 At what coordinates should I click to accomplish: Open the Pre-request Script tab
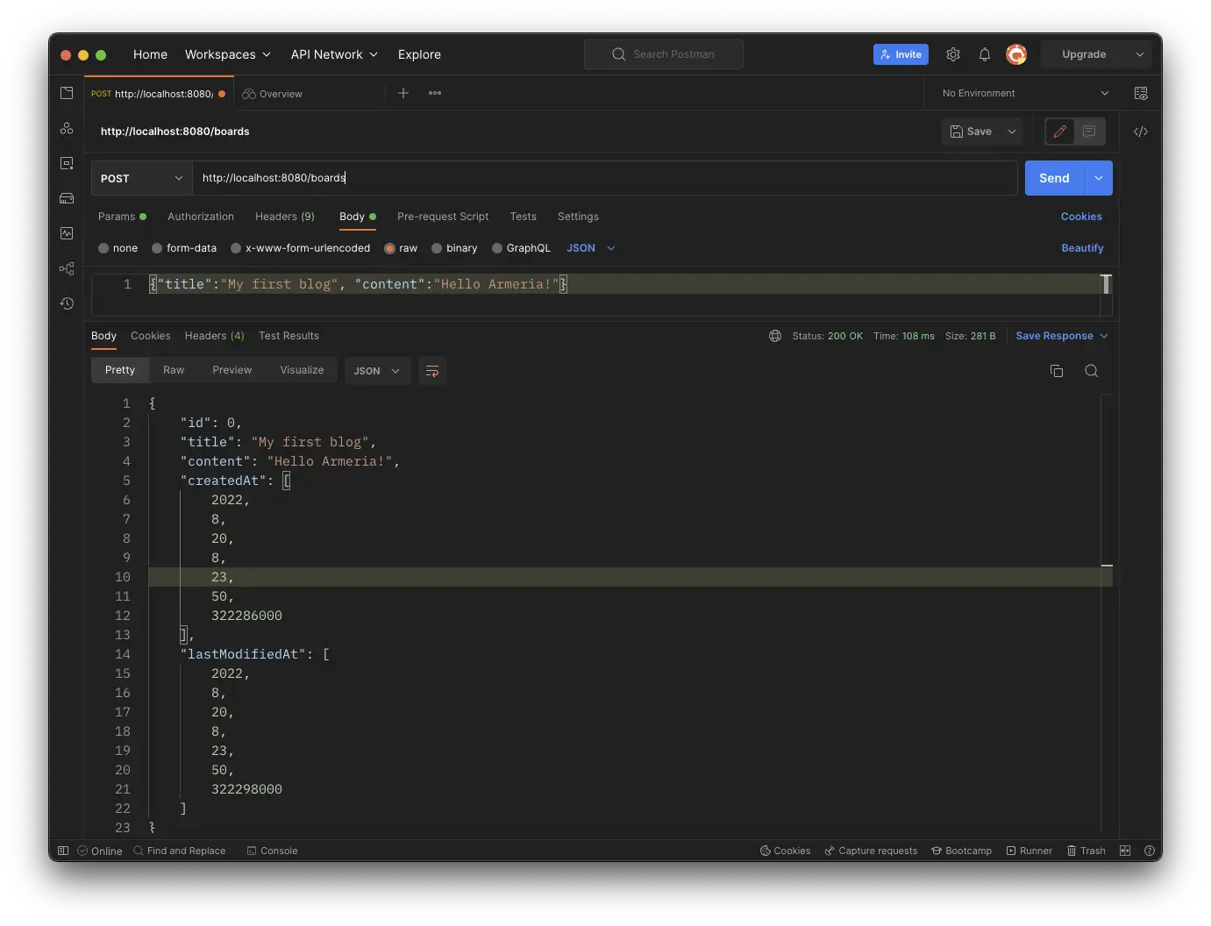[x=443, y=217]
